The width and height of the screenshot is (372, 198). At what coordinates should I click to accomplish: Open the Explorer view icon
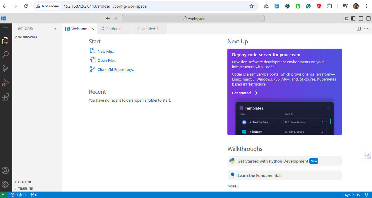tap(5, 41)
